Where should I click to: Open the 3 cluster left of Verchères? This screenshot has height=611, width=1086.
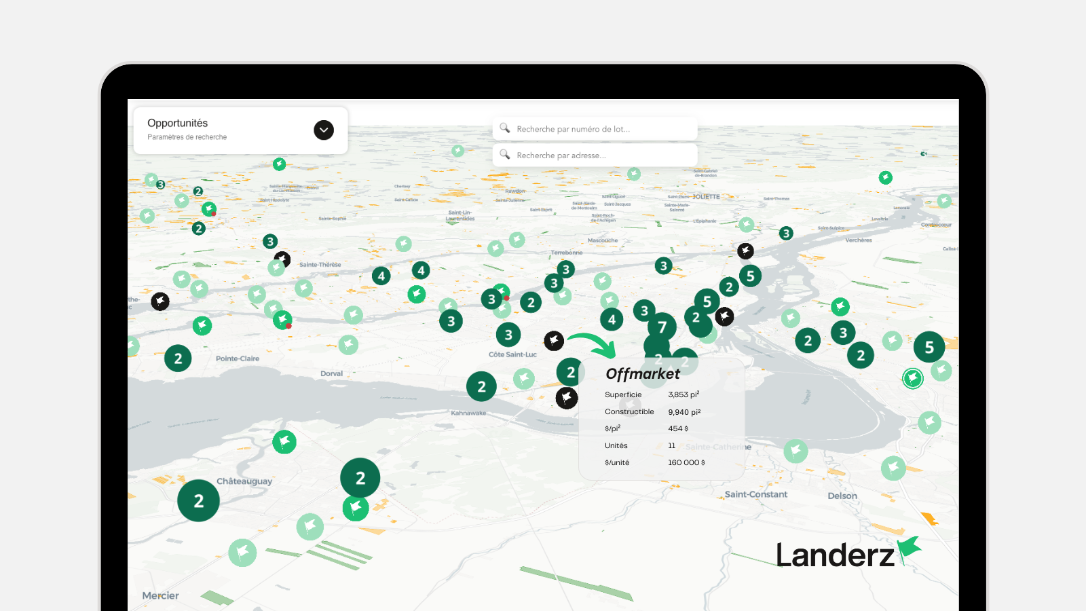[x=786, y=234]
